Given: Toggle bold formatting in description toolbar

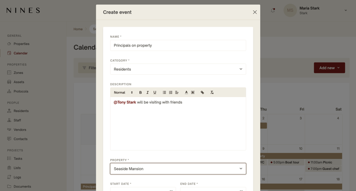Looking at the screenshot, I should 140,92.
